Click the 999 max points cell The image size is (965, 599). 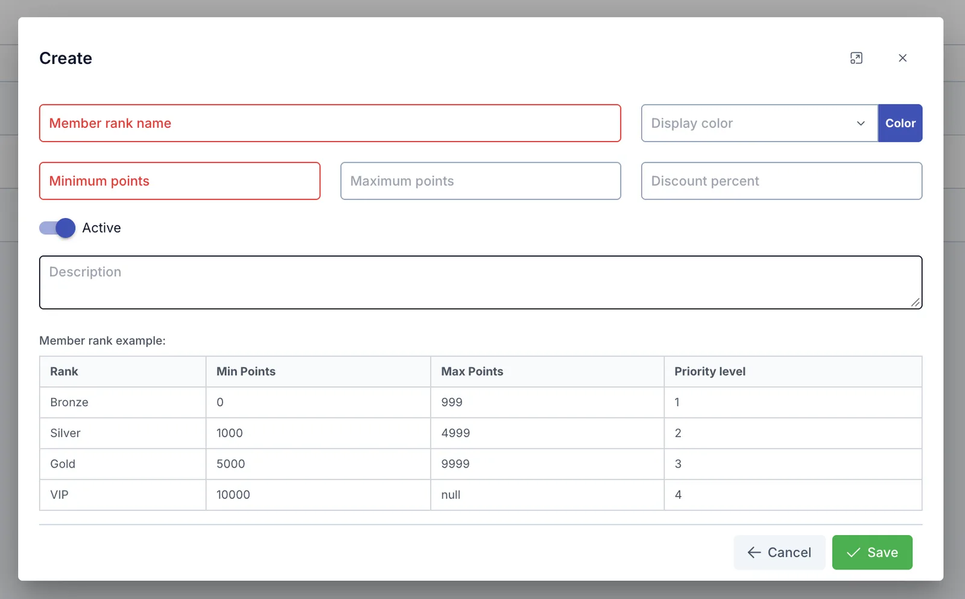[x=548, y=402]
